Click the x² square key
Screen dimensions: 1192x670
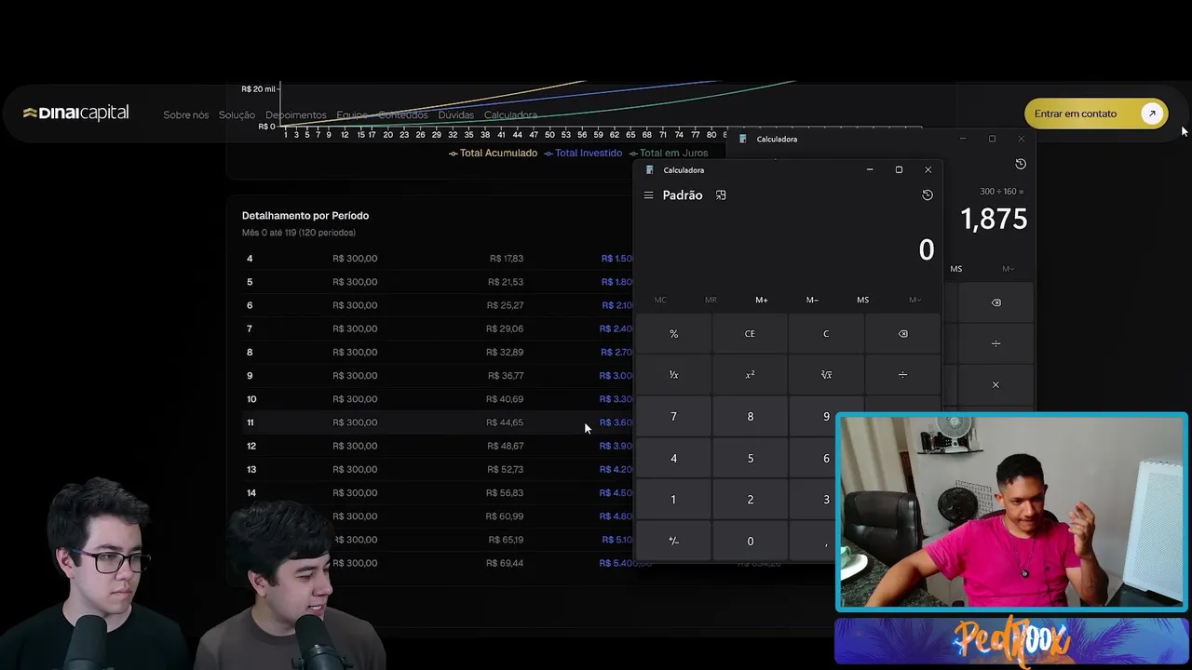750,375
